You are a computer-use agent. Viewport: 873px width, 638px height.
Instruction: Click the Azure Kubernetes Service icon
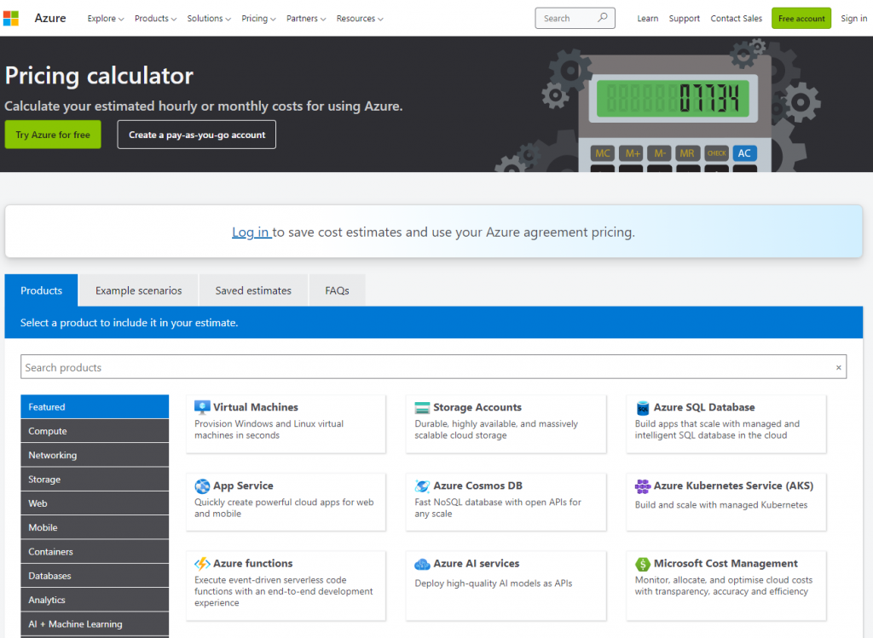tap(643, 486)
